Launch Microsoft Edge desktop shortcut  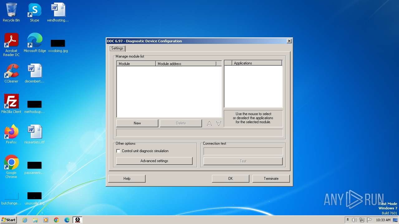(35, 43)
